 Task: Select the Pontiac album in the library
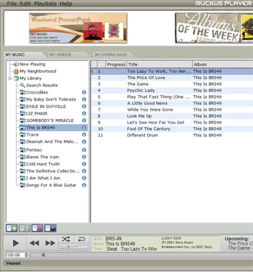pos(34,150)
